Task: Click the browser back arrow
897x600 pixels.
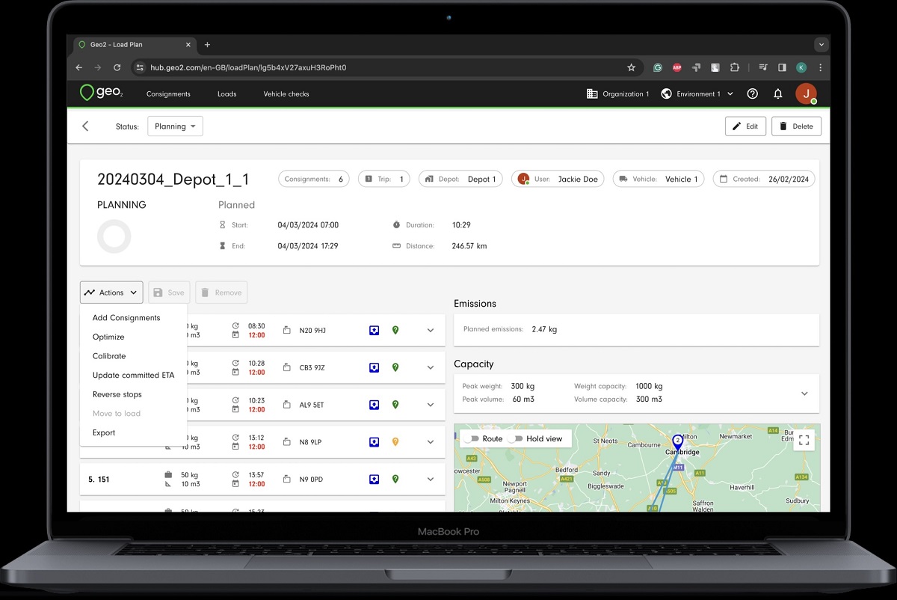Action: click(x=79, y=67)
